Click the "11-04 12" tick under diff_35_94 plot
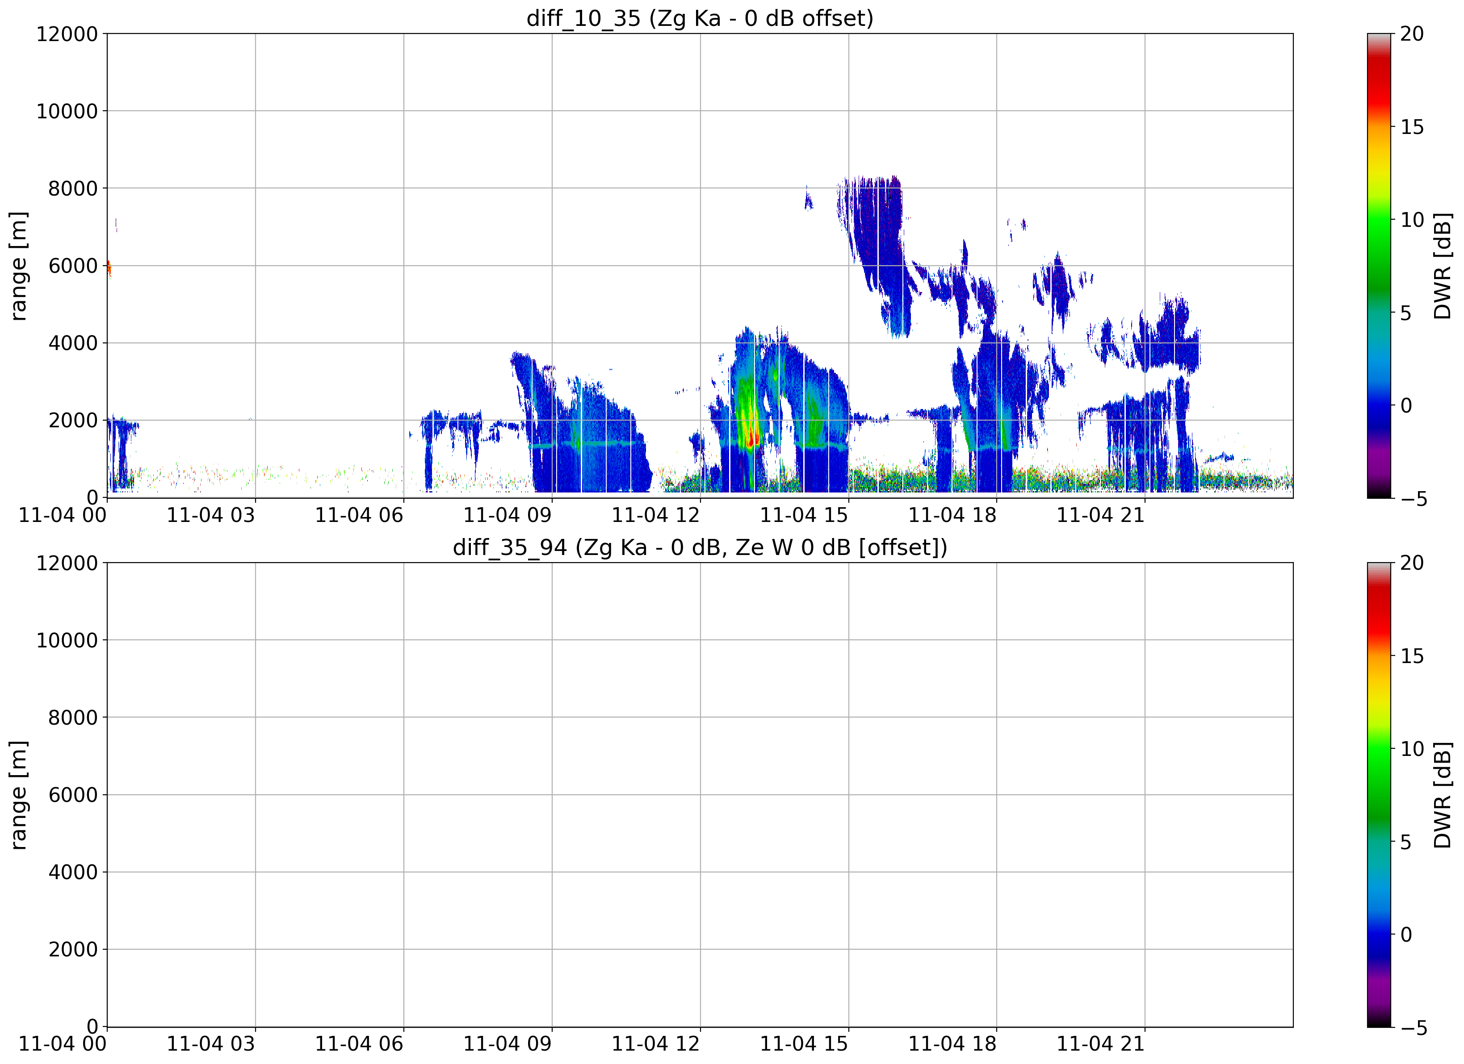 (x=656, y=1044)
